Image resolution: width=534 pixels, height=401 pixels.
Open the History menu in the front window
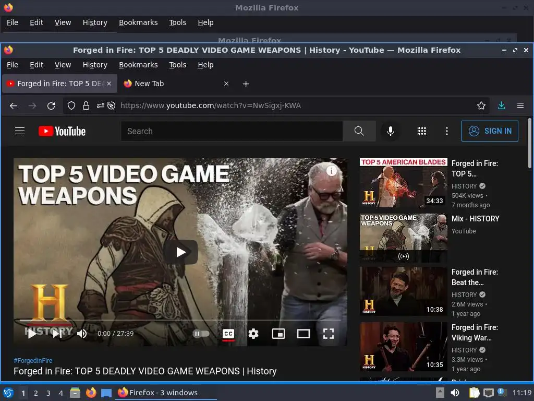tap(95, 65)
